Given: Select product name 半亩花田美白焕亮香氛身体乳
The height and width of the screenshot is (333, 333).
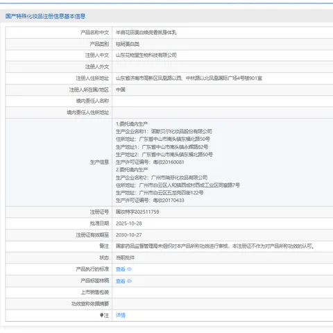Looking at the screenshot, I should click(146, 33).
